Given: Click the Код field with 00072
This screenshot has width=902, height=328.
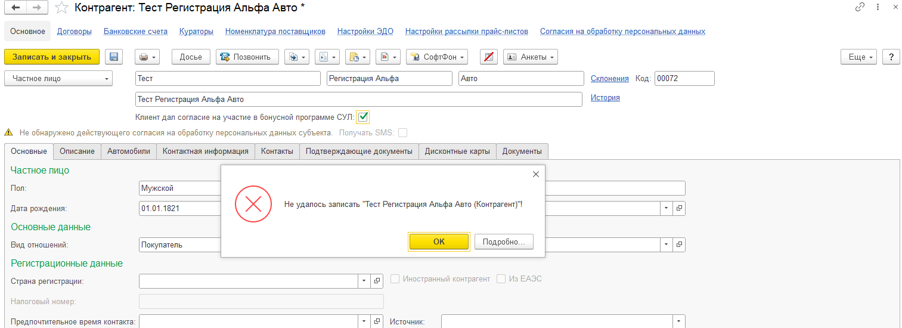Looking at the screenshot, I should click(684, 78).
